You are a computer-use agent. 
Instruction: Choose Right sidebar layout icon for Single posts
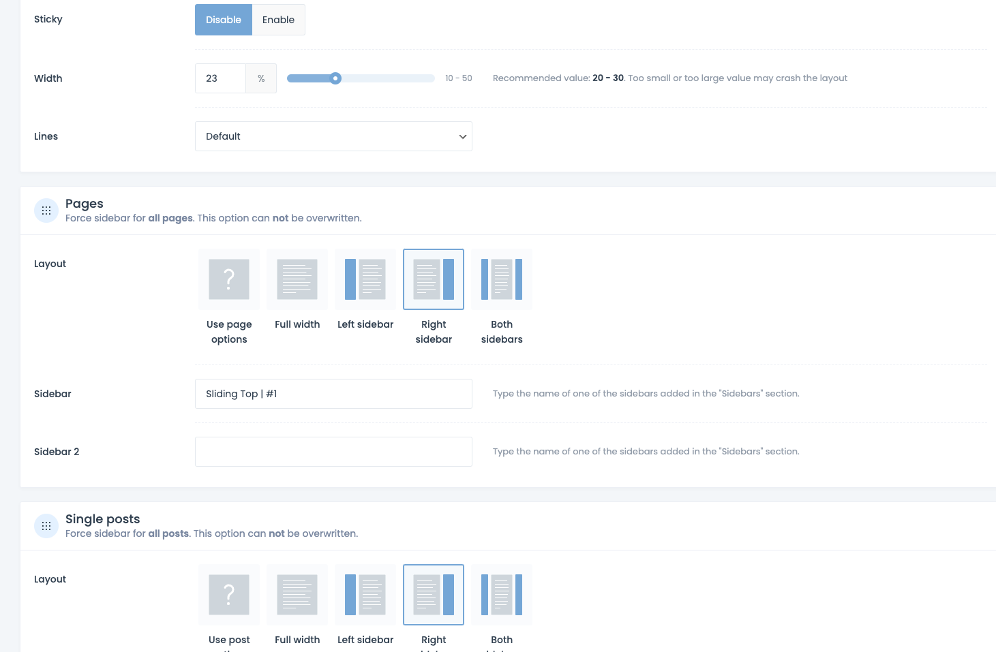click(x=434, y=595)
